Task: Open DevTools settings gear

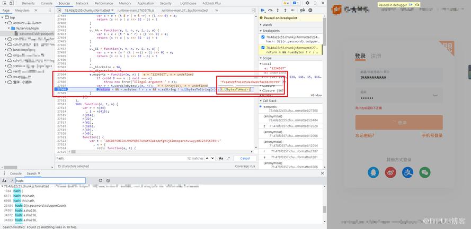Action: [307, 3]
